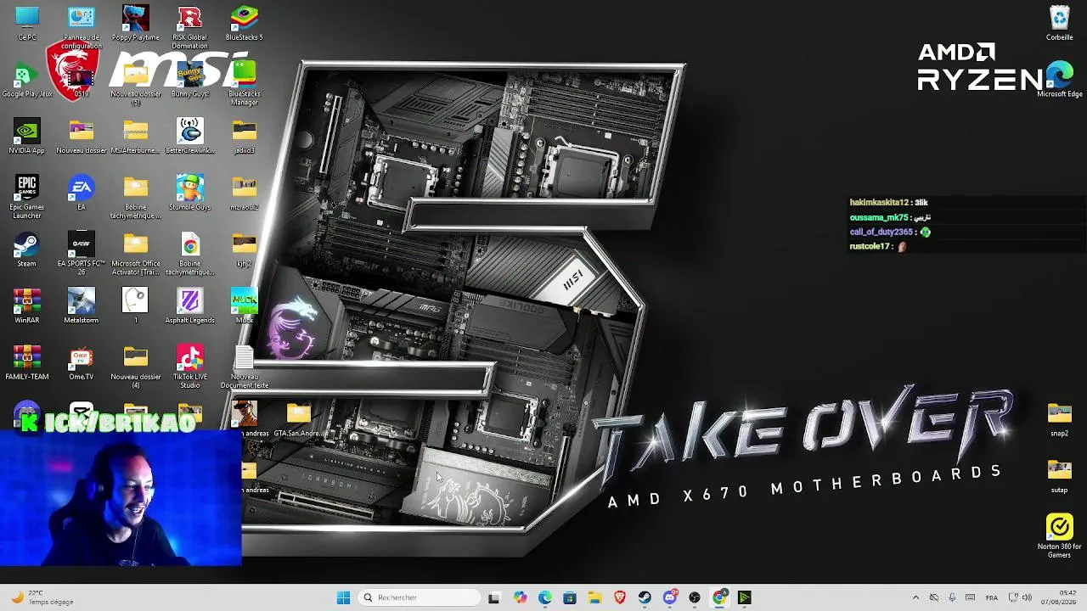Open Panneau de configuration shortcut
The image size is (1087, 611).
(x=82, y=27)
